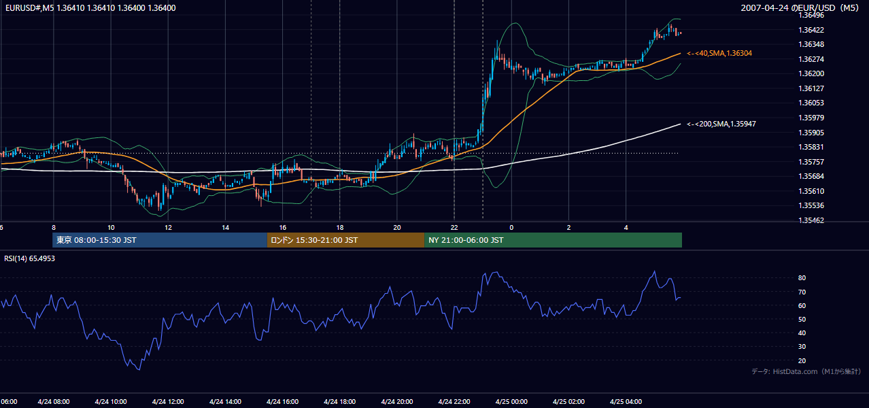The height and width of the screenshot is (408, 869).
Task: Click the RSI scale value 60
Action: tap(802, 305)
